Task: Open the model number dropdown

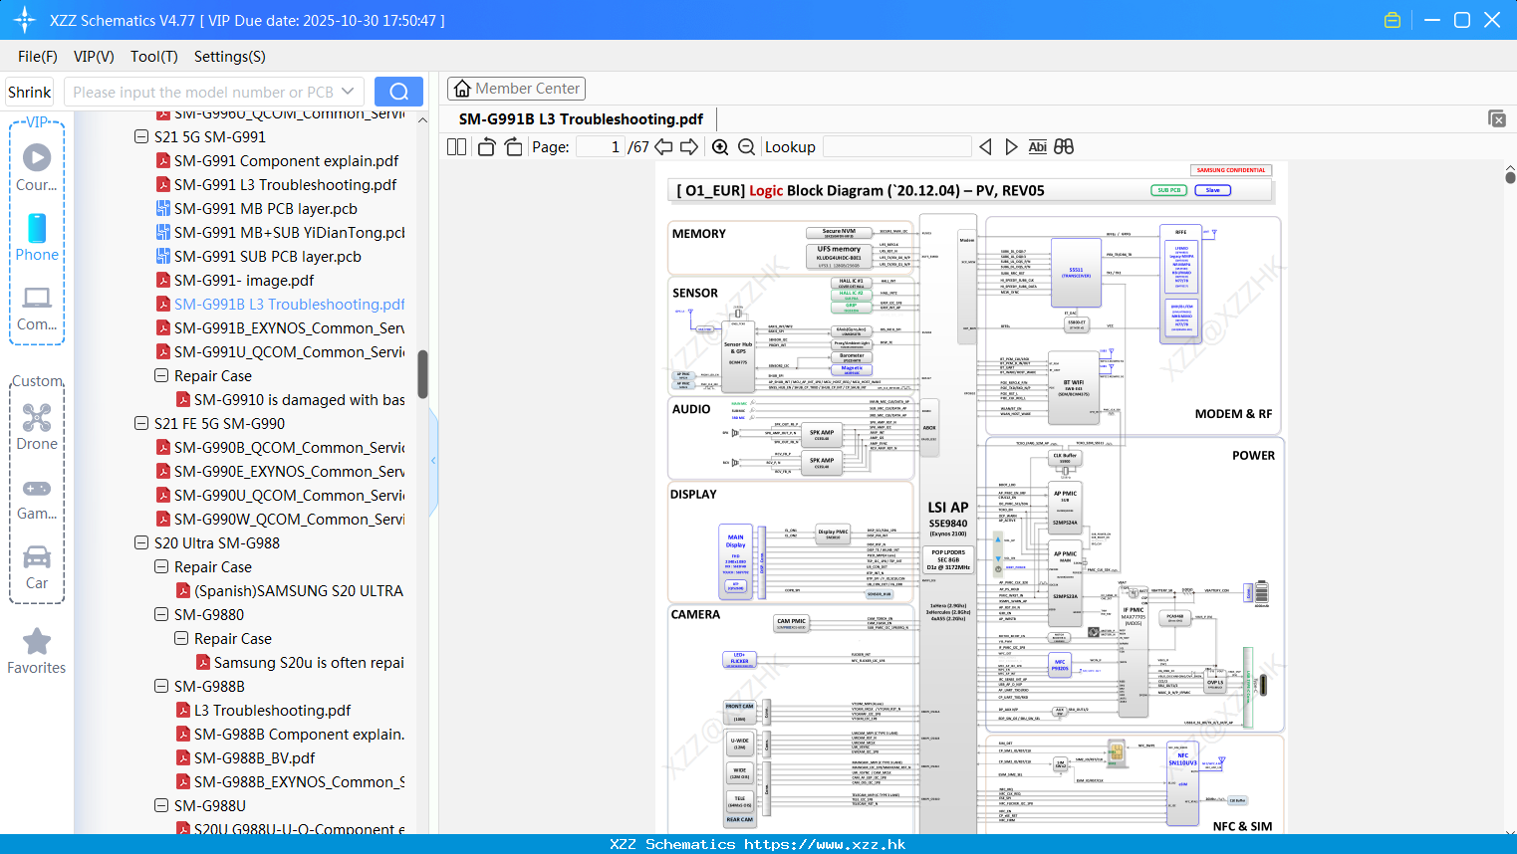Action: [348, 92]
